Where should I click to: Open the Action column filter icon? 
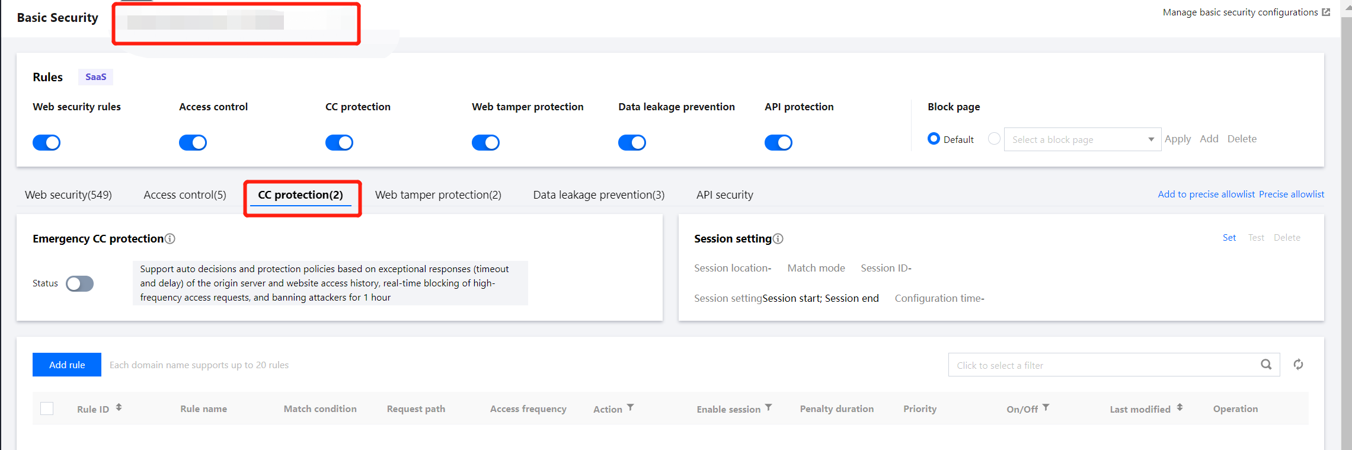(631, 407)
